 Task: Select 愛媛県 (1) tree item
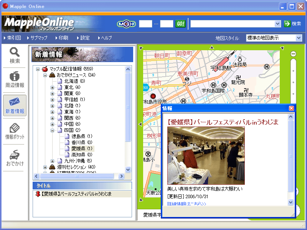point(82,149)
